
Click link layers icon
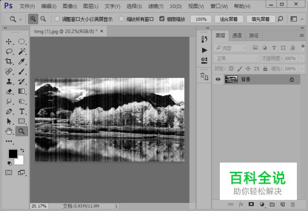pyautogui.click(x=231, y=204)
